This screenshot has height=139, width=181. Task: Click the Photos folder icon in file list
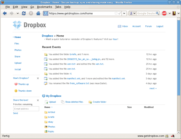click(46, 127)
